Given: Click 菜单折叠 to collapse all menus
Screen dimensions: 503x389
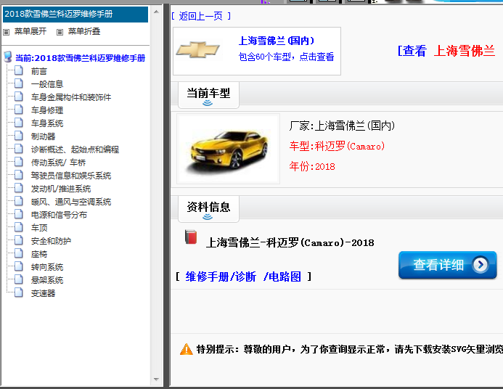Looking at the screenshot, I should pyautogui.click(x=84, y=31).
